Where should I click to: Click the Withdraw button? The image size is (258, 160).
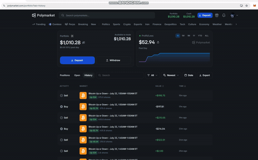pyautogui.click(x=114, y=60)
